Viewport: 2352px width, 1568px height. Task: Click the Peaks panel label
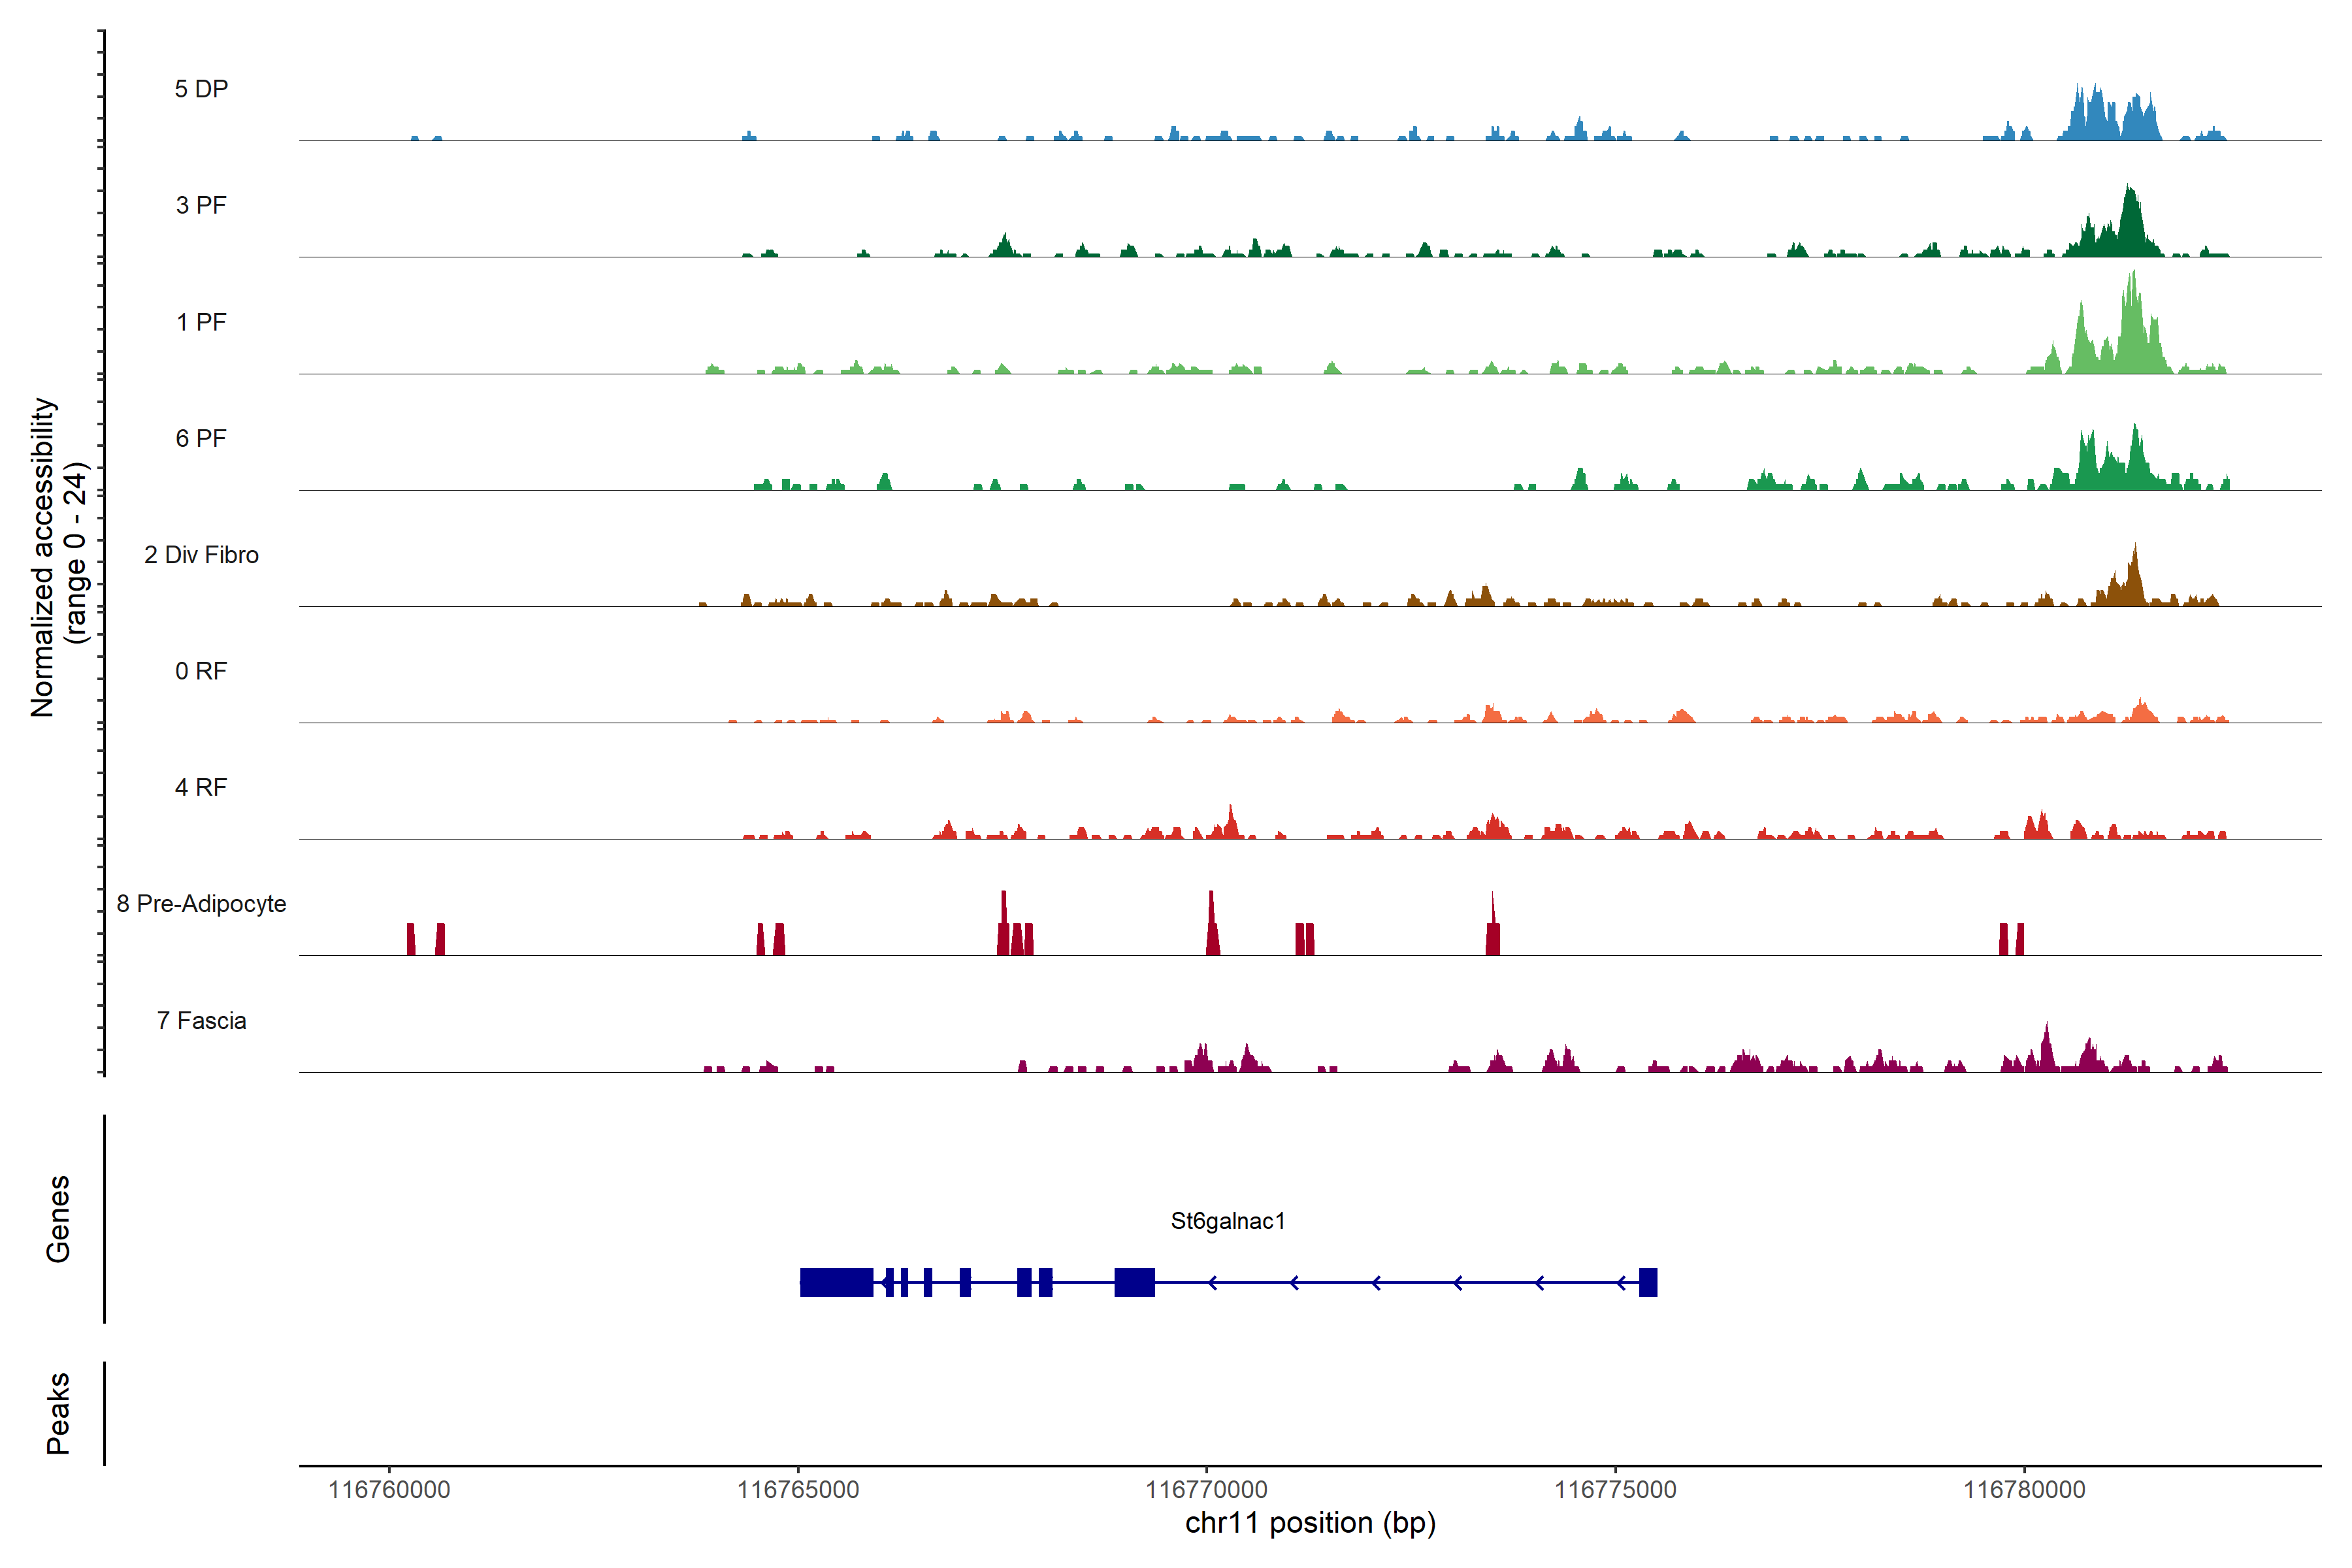tap(58, 1413)
